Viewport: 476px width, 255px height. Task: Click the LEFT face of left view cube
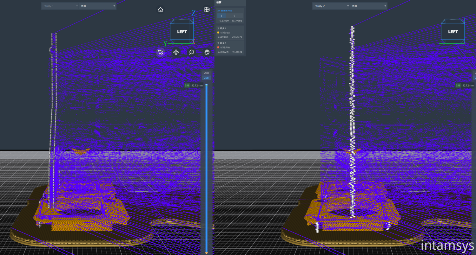pos(182,32)
